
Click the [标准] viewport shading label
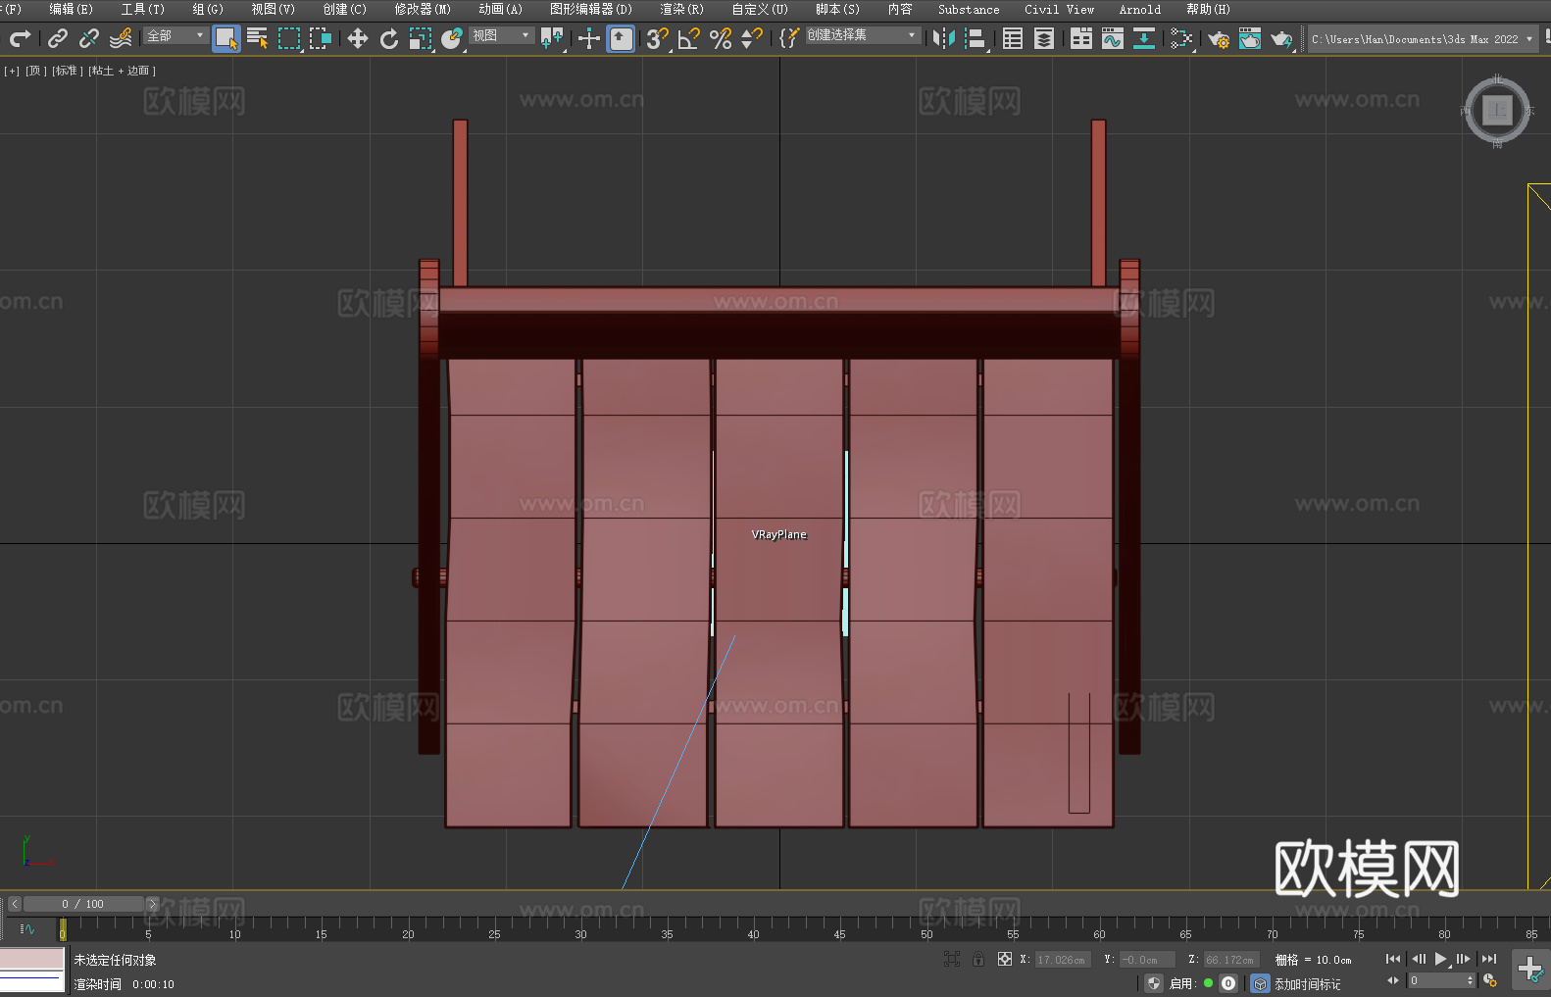(67, 71)
